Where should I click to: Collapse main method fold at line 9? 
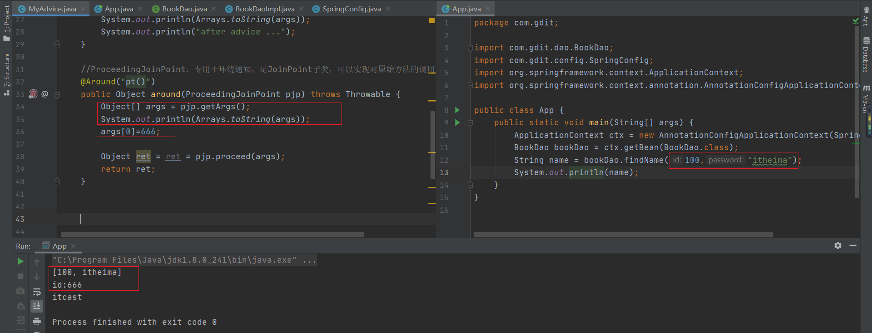point(471,122)
